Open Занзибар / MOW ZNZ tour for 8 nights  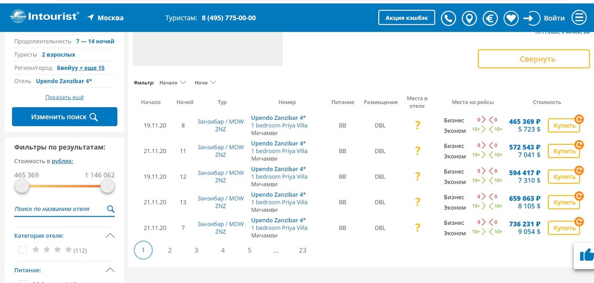point(221,125)
